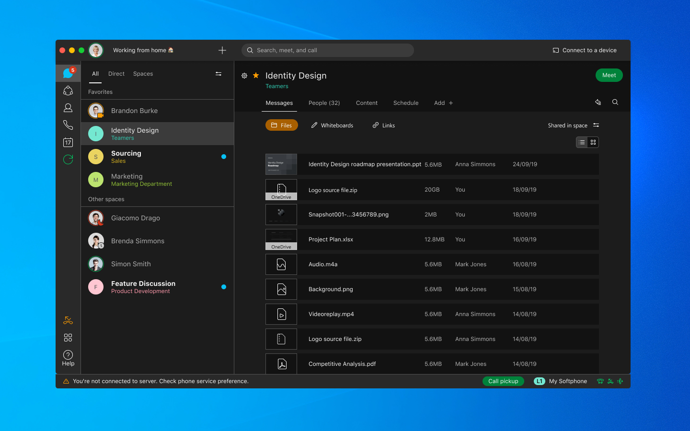Switch to grid view of files

coord(593,142)
